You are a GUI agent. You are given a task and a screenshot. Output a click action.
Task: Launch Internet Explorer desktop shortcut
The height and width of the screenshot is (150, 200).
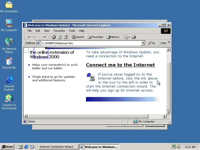(9, 83)
